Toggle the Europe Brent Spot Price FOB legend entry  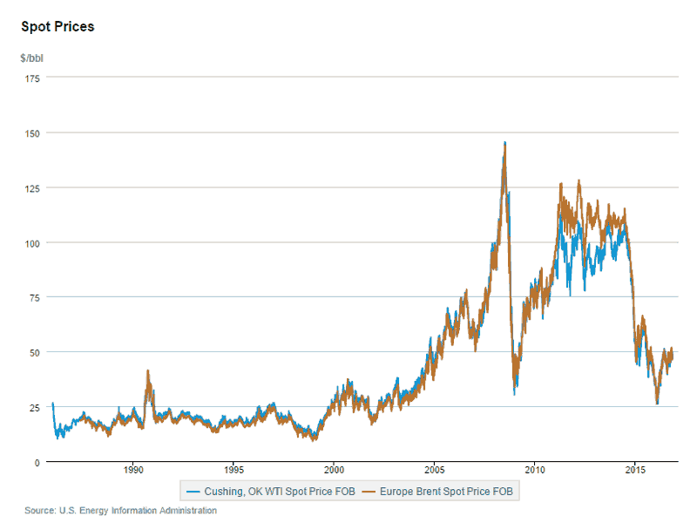pyautogui.click(x=437, y=492)
